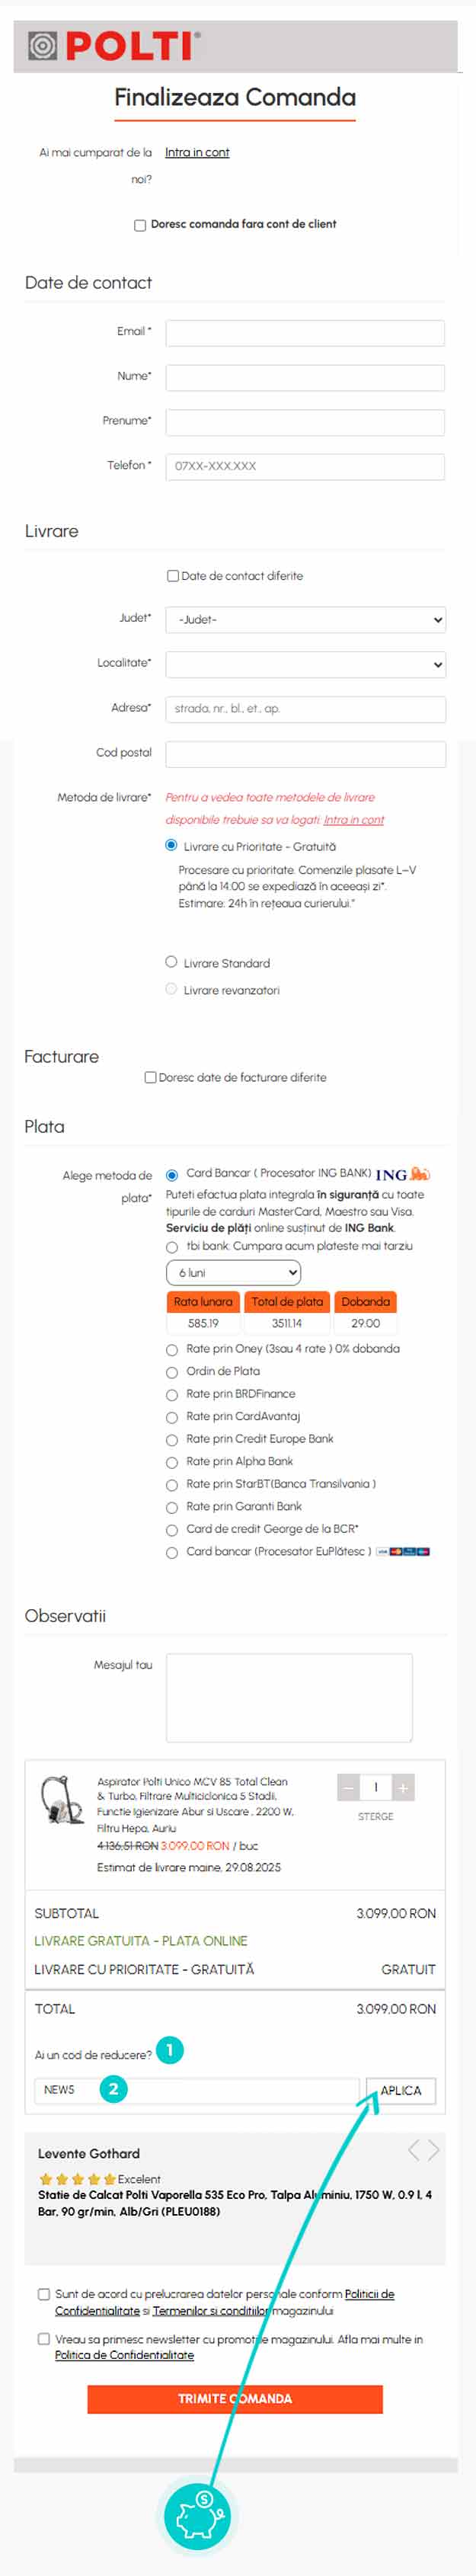Click the ING bank logo icon
Image resolution: width=476 pixels, height=2576 pixels.
point(403,1174)
